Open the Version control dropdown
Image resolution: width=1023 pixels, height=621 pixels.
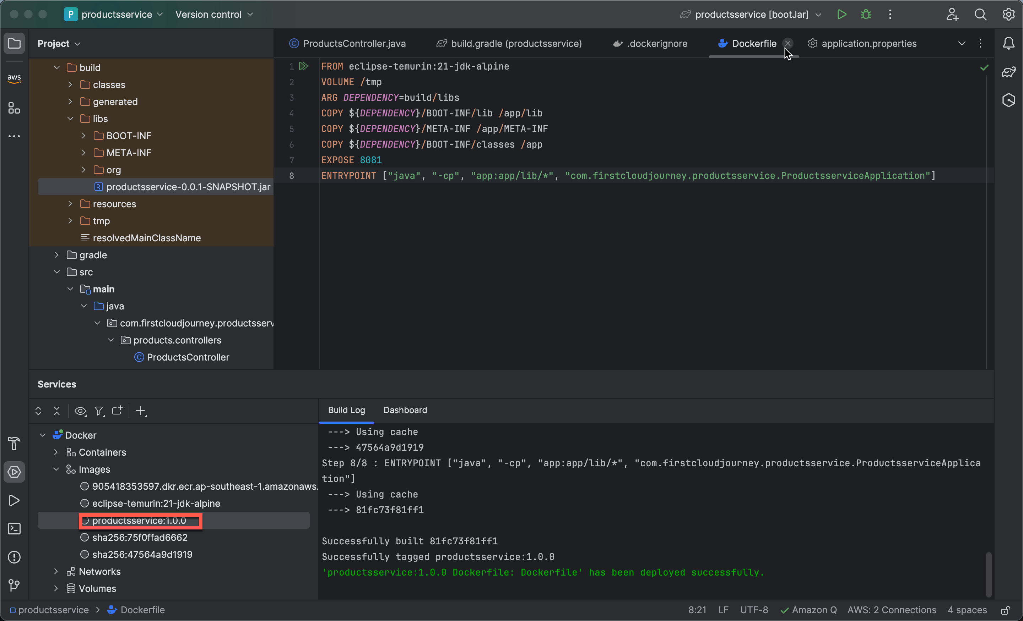tap(214, 15)
